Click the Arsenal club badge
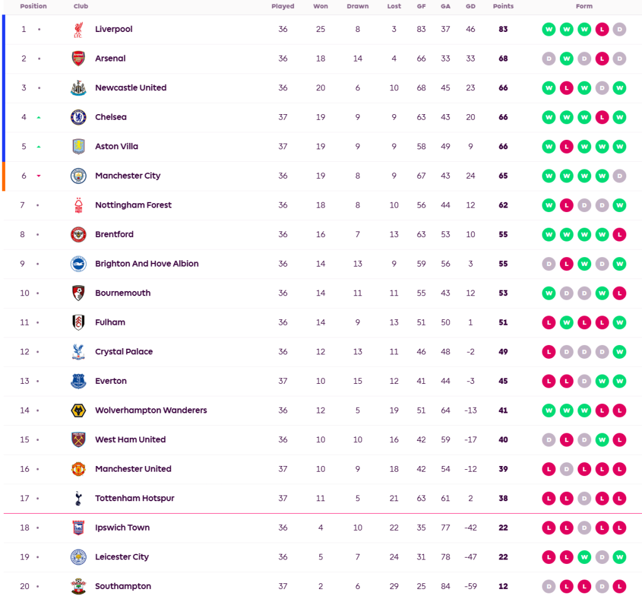Screen dimensions: 642x599 [x=78, y=59]
